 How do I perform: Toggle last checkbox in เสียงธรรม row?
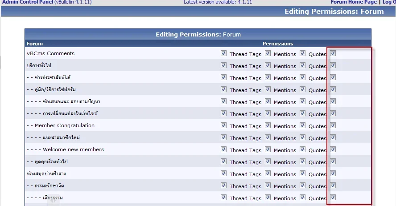pos(333,198)
